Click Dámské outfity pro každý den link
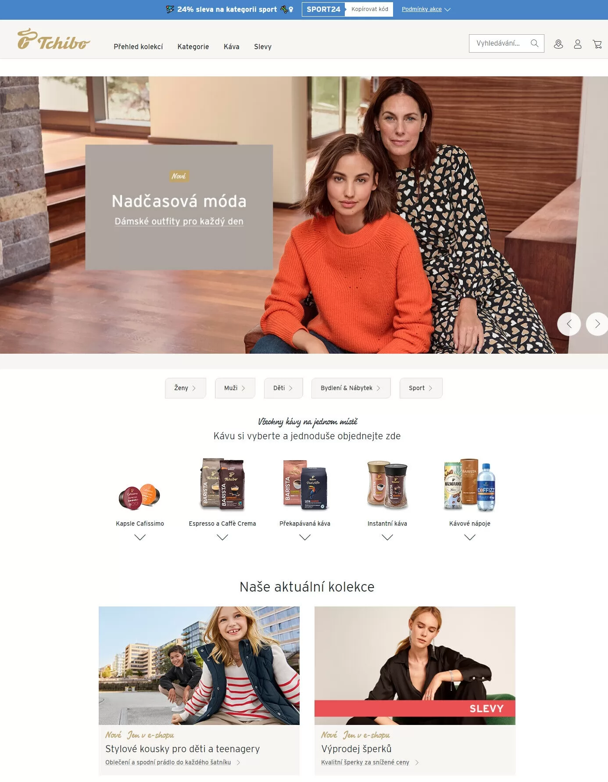 [x=179, y=221]
